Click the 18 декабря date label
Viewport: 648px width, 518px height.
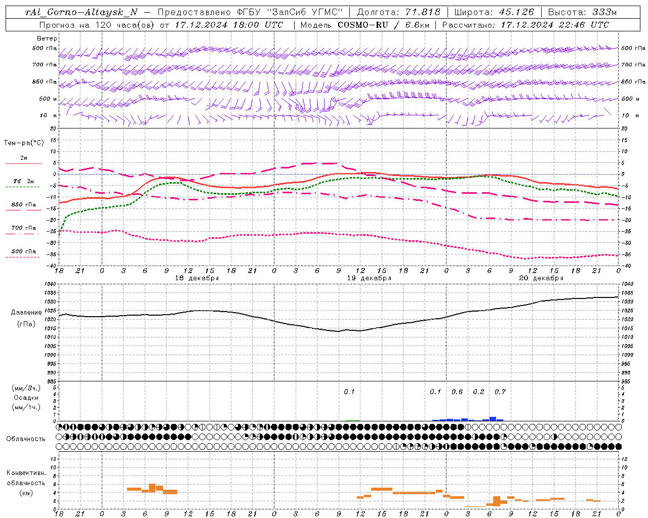[197, 278]
